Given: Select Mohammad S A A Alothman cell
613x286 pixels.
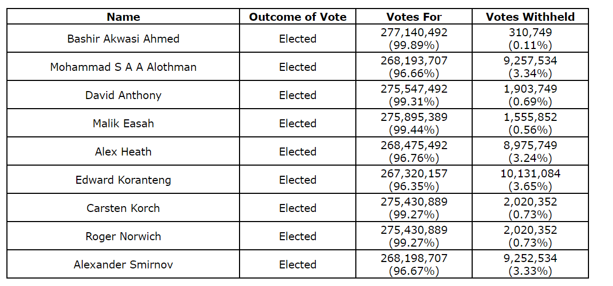Looking at the screenshot, I should tap(123, 67).
